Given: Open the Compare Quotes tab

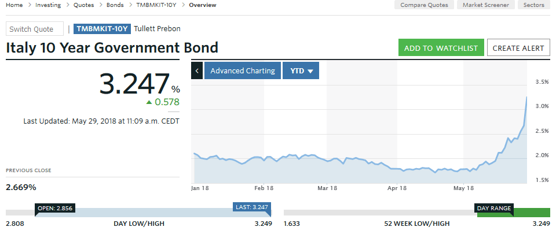Looking at the screenshot, I should pyautogui.click(x=425, y=5).
